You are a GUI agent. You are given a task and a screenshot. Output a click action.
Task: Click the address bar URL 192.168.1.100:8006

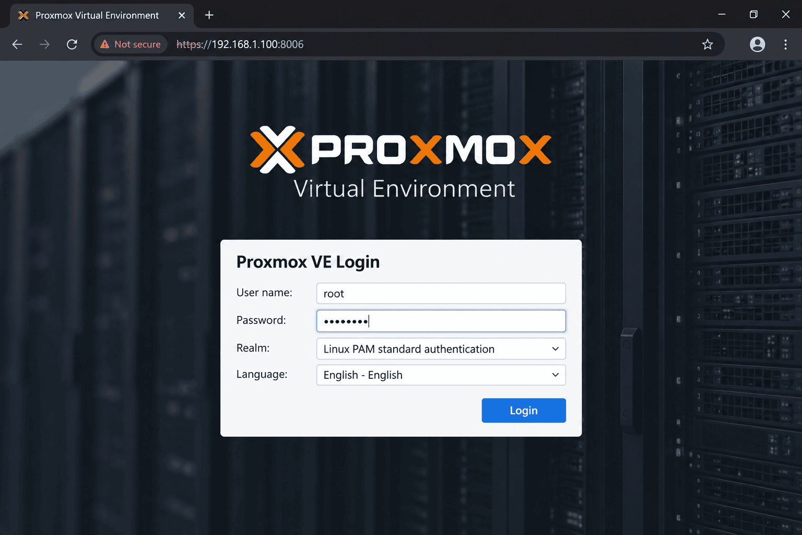pyautogui.click(x=240, y=44)
